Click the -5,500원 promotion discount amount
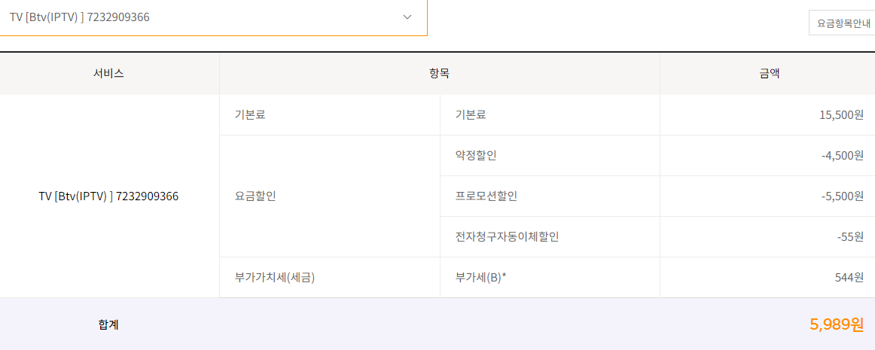The height and width of the screenshot is (350, 875). tap(843, 196)
